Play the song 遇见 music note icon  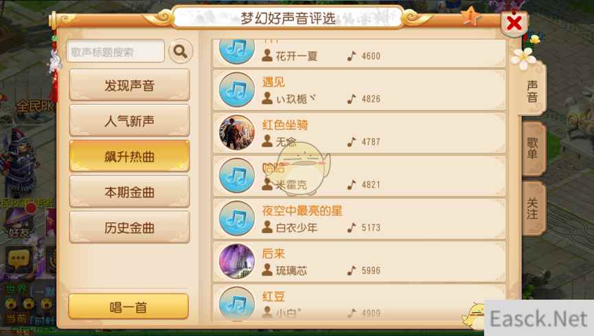[237, 90]
